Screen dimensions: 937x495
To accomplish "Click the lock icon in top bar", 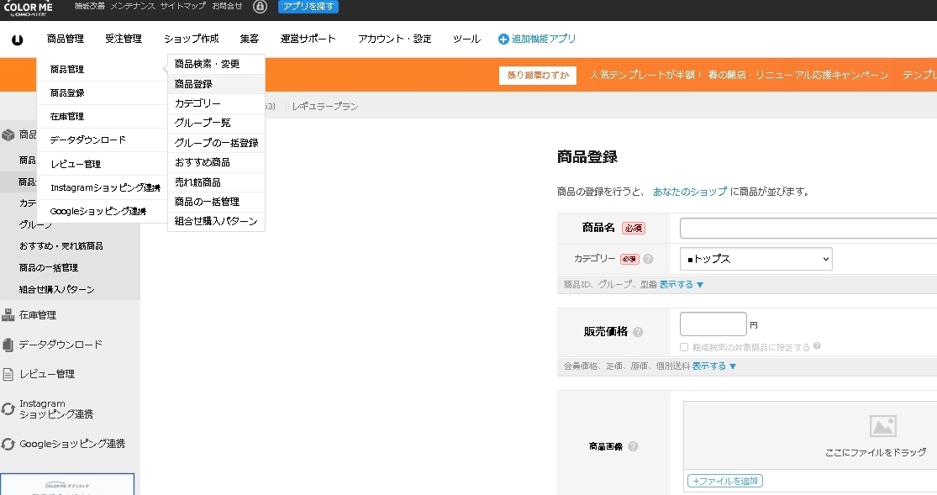I will point(260,7).
